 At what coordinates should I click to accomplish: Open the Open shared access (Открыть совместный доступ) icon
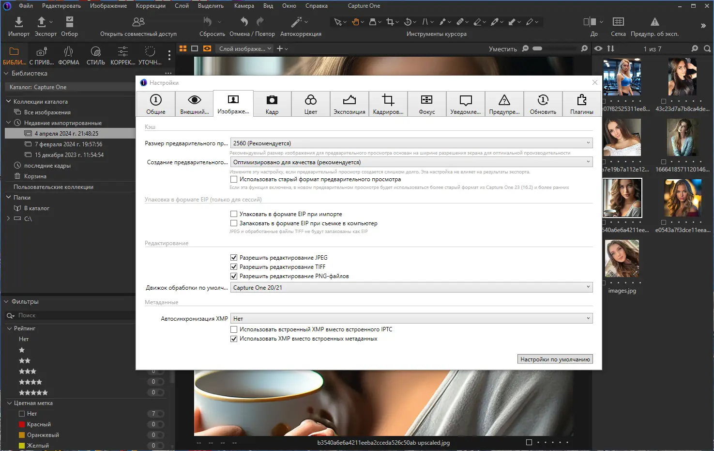[138, 22]
